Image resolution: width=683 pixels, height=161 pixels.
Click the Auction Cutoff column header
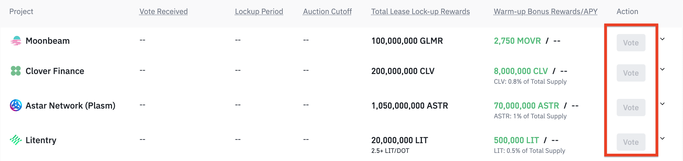click(x=327, y=12)
